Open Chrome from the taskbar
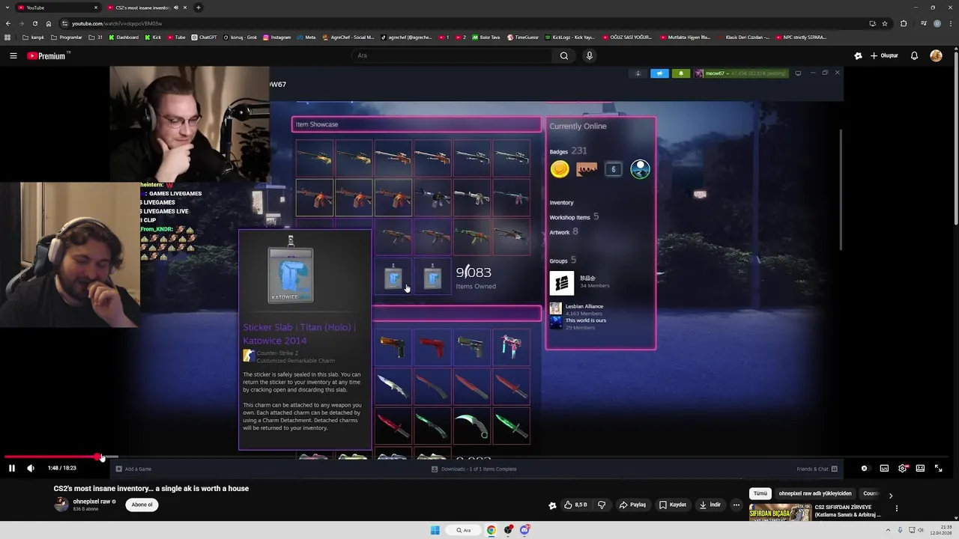959x539 pixels. tap(491, 530)
